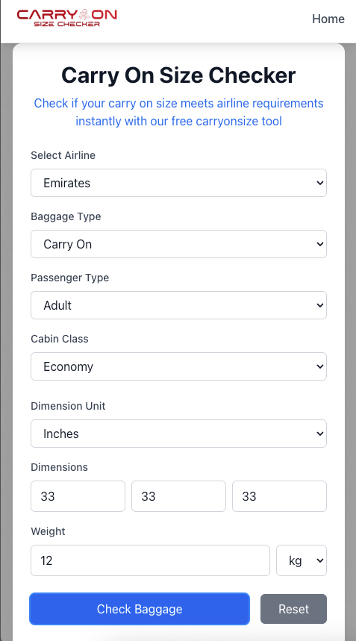Click the Carry On Size Checker heading
The height and width of the screenshot is (641, 356).
(178, 75)
